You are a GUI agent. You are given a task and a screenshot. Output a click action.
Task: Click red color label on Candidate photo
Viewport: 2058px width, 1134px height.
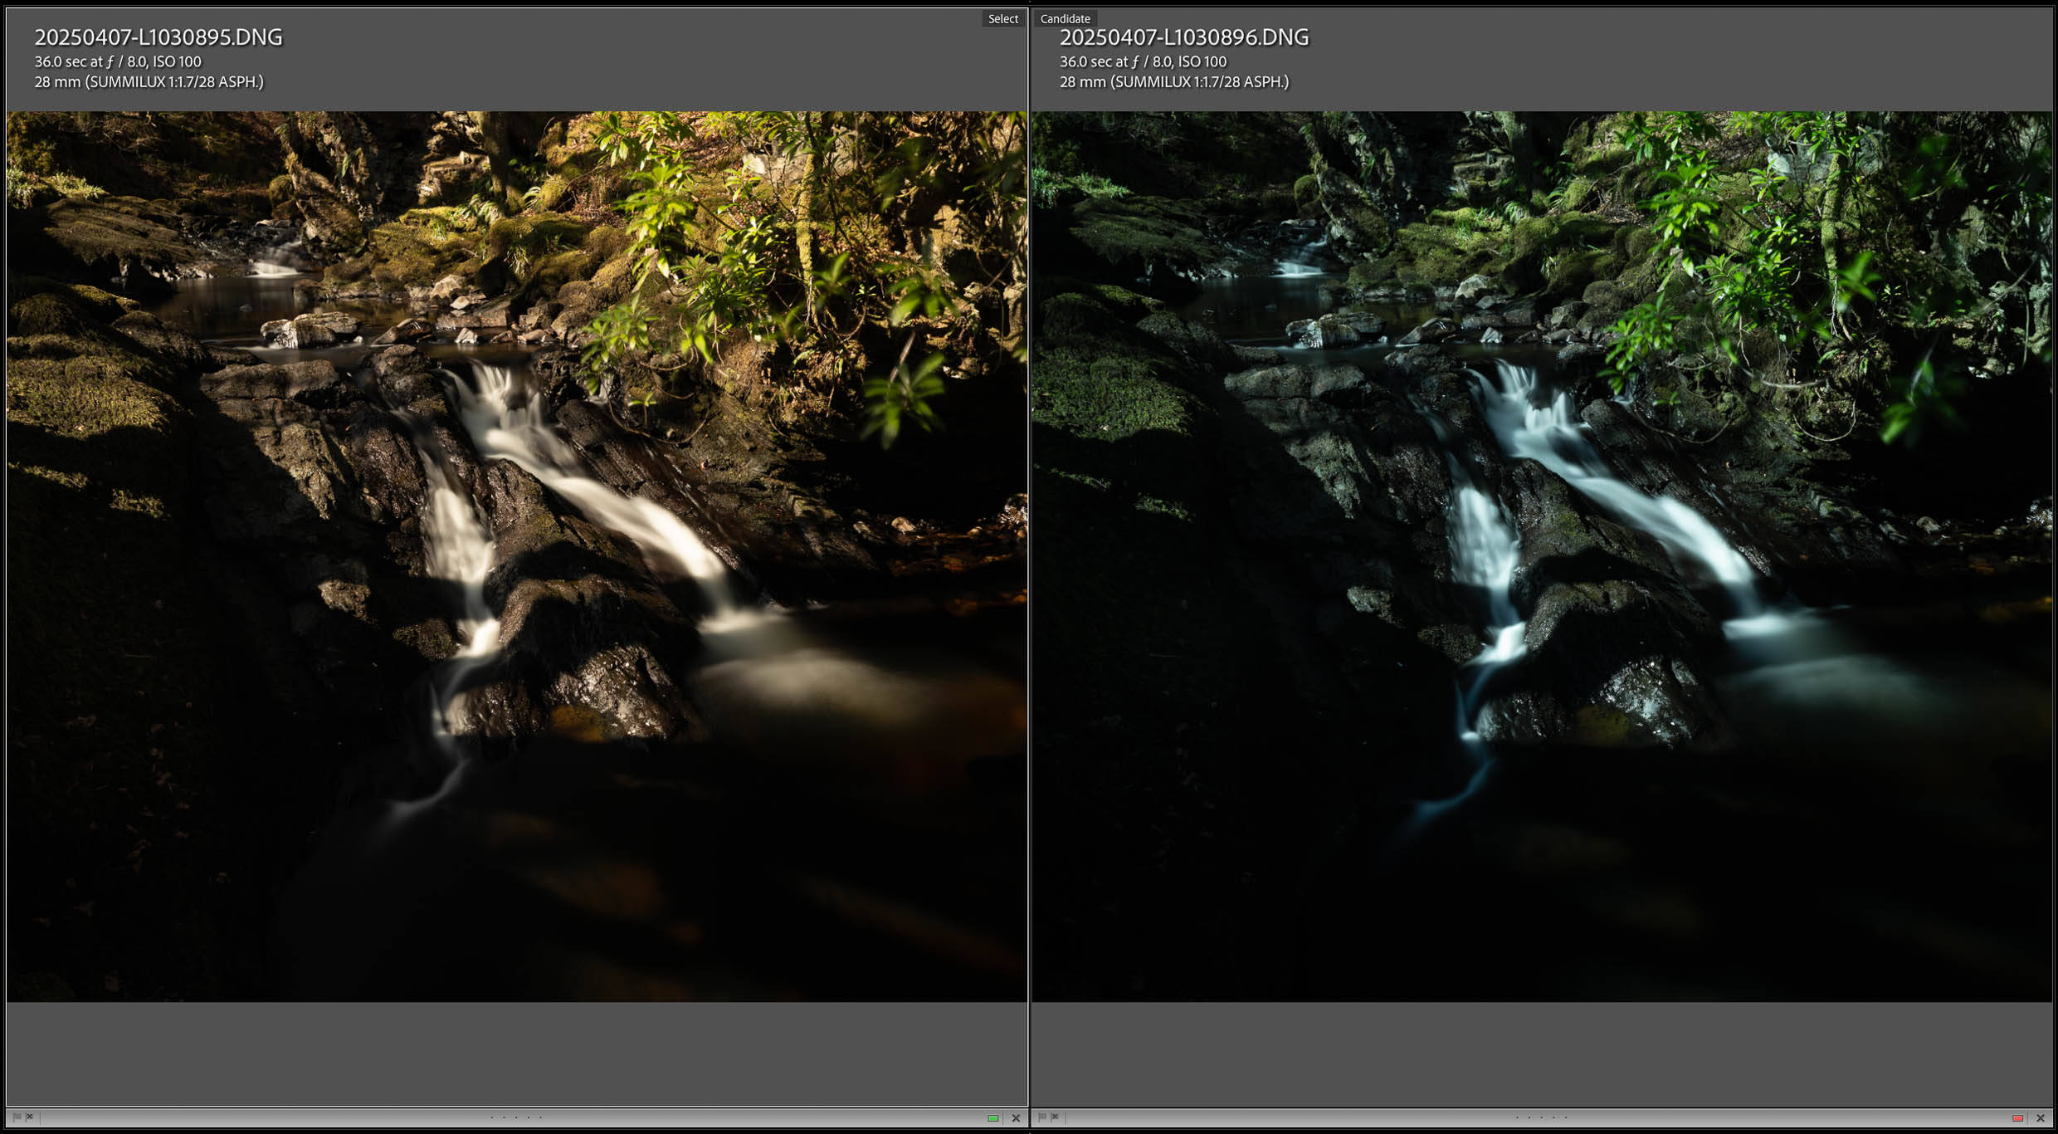2018,1118
